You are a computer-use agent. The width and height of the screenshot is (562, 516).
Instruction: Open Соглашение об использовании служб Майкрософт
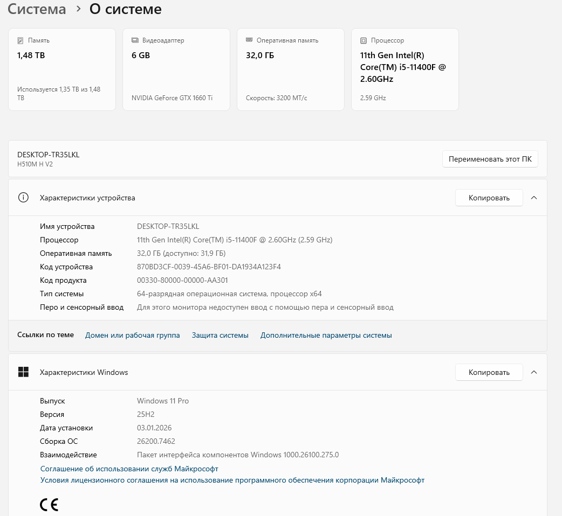click(129, 469)
